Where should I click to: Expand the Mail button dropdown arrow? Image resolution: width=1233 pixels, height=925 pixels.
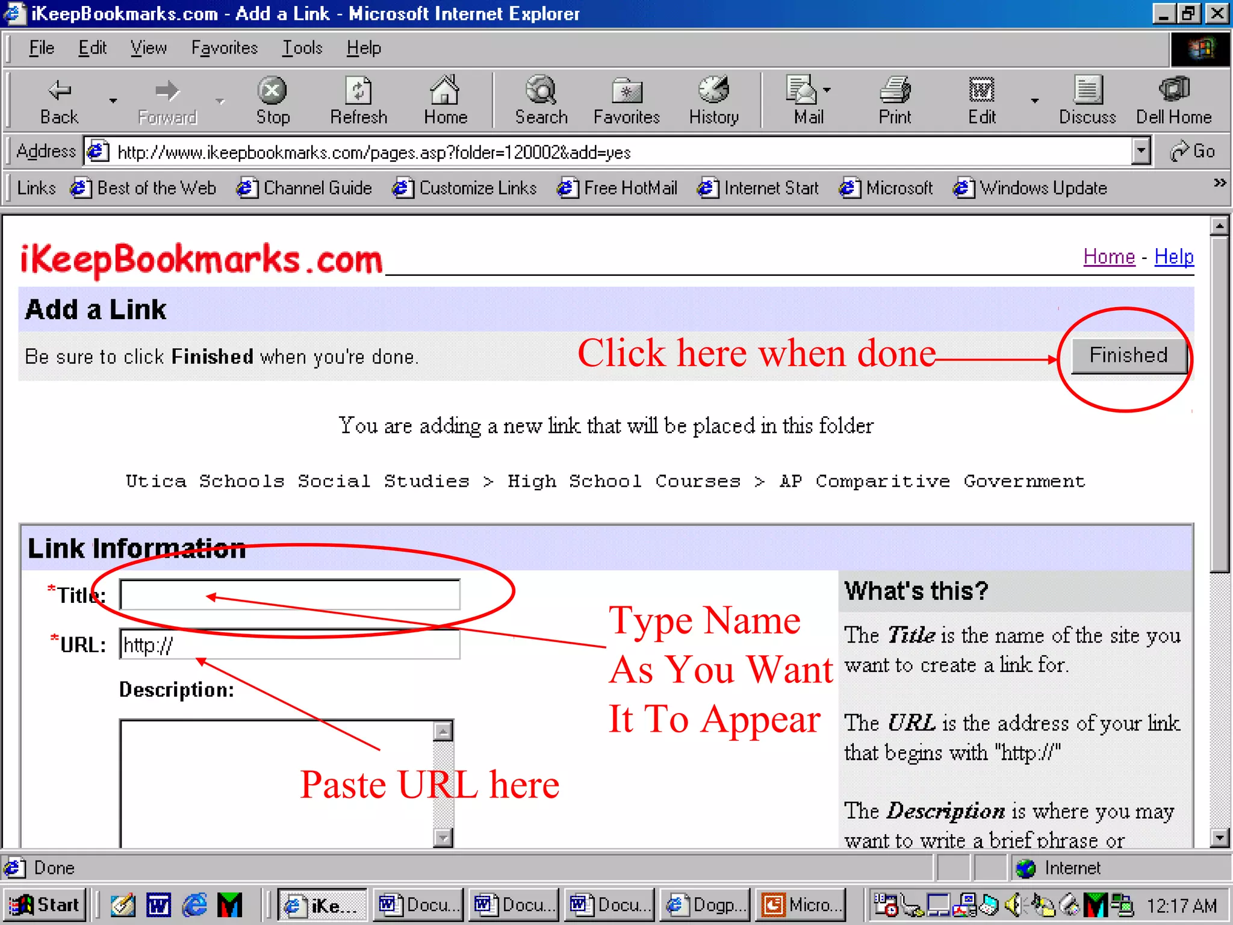(x=828, y=90)
